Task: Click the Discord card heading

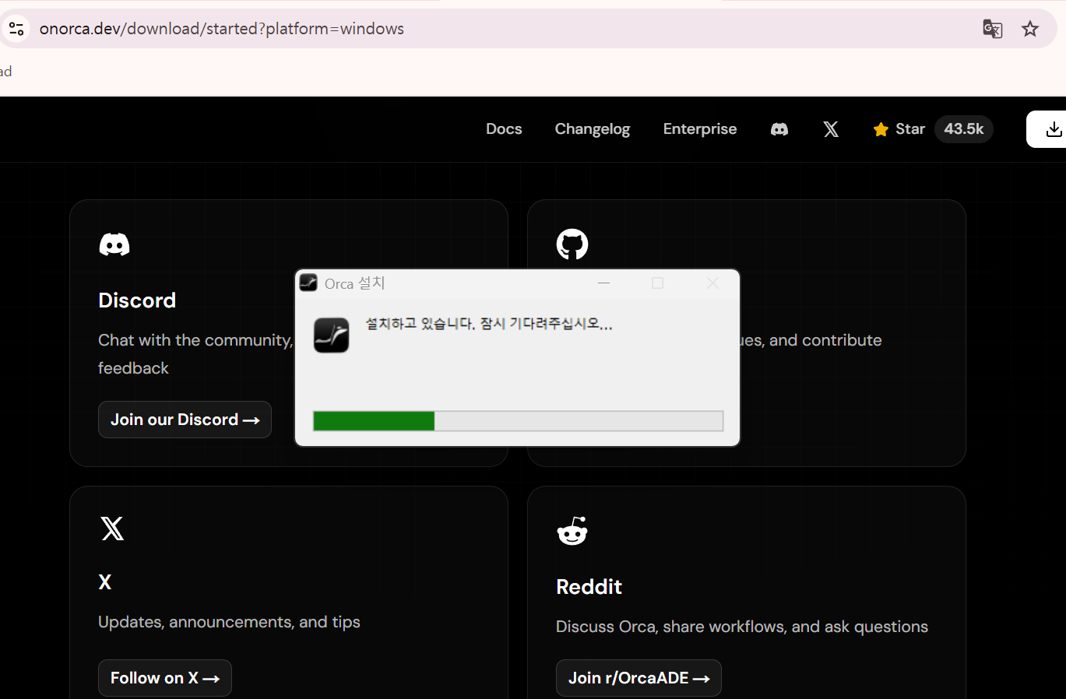Action: (137, 300)
